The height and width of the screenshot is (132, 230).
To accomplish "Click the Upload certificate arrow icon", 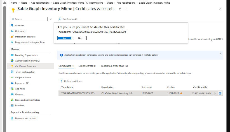I will click(x=61, y=81).
